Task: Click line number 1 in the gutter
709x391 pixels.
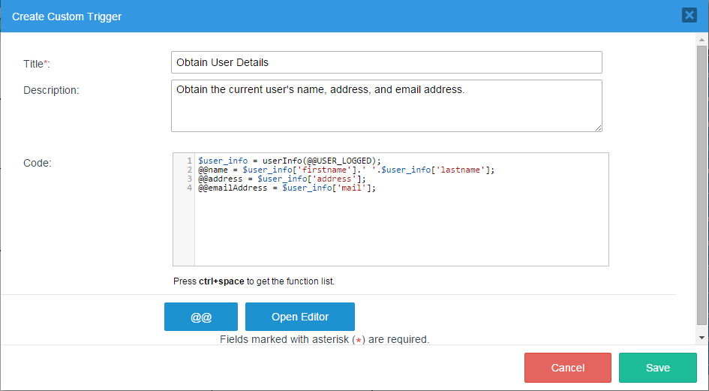Action: tap(190, 161)
